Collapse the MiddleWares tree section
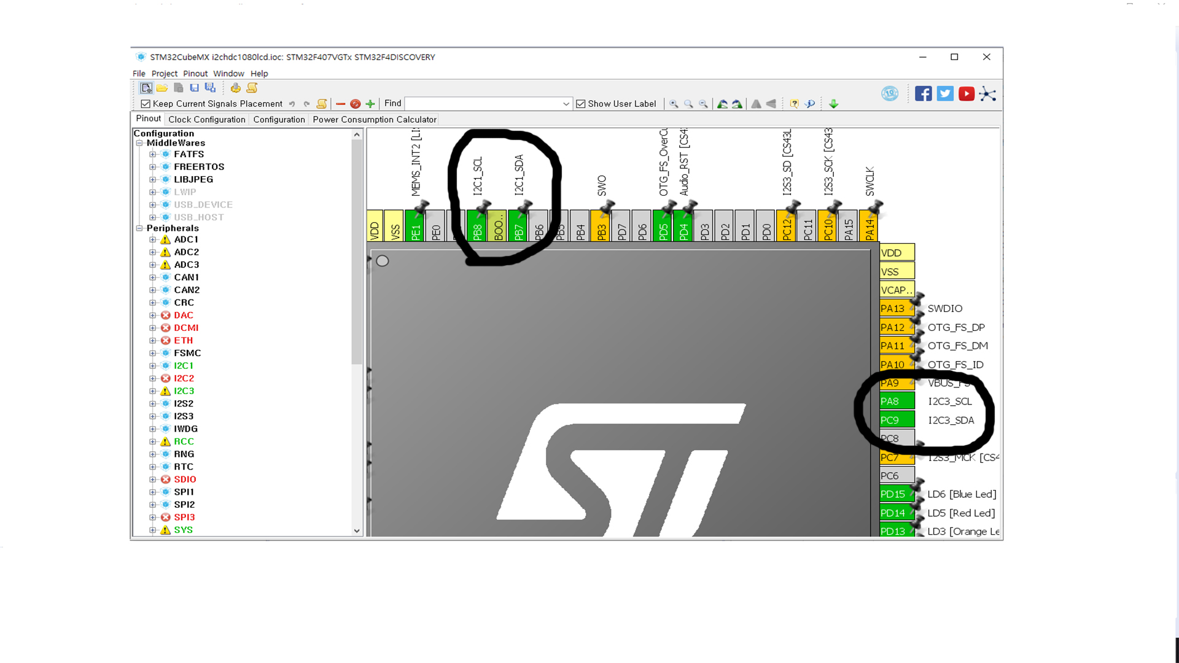 pos(139,143)
